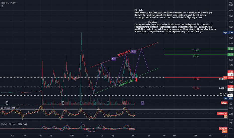The height and width of the screenshot is (138, 234).
Task: Click 2023 on the time axis
Action: 195,135
